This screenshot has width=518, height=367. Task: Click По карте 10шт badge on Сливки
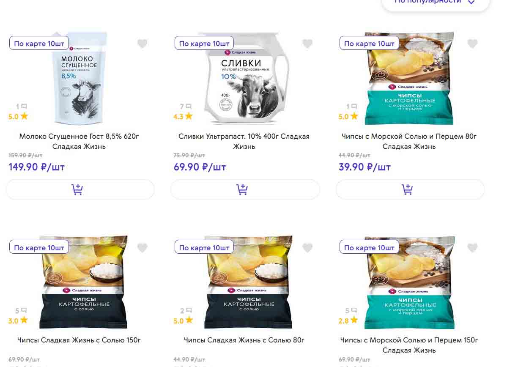point(204,44)
